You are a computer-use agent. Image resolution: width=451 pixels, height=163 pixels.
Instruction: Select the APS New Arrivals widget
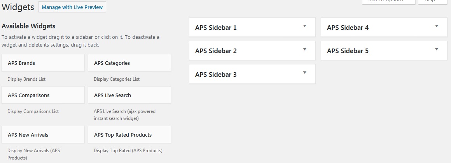pos(43,135)
